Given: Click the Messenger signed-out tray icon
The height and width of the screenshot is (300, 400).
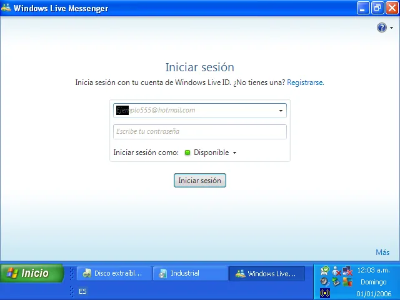Looking at the screenshot, I should pos(336,271).
